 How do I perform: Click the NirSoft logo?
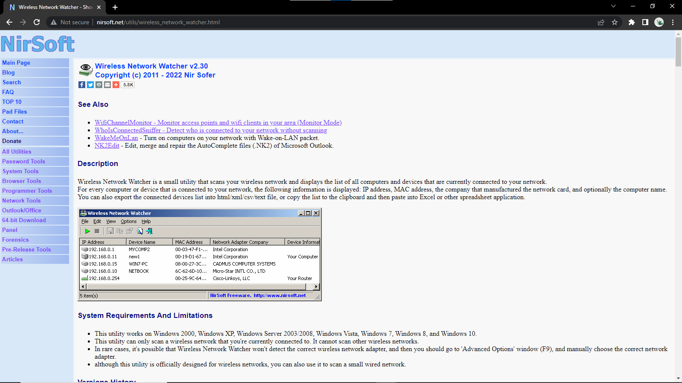38,44
